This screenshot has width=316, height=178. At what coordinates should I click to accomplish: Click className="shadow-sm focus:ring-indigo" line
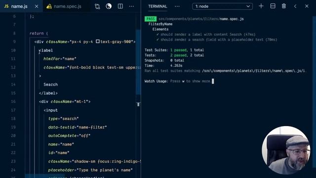click(94, 162)
